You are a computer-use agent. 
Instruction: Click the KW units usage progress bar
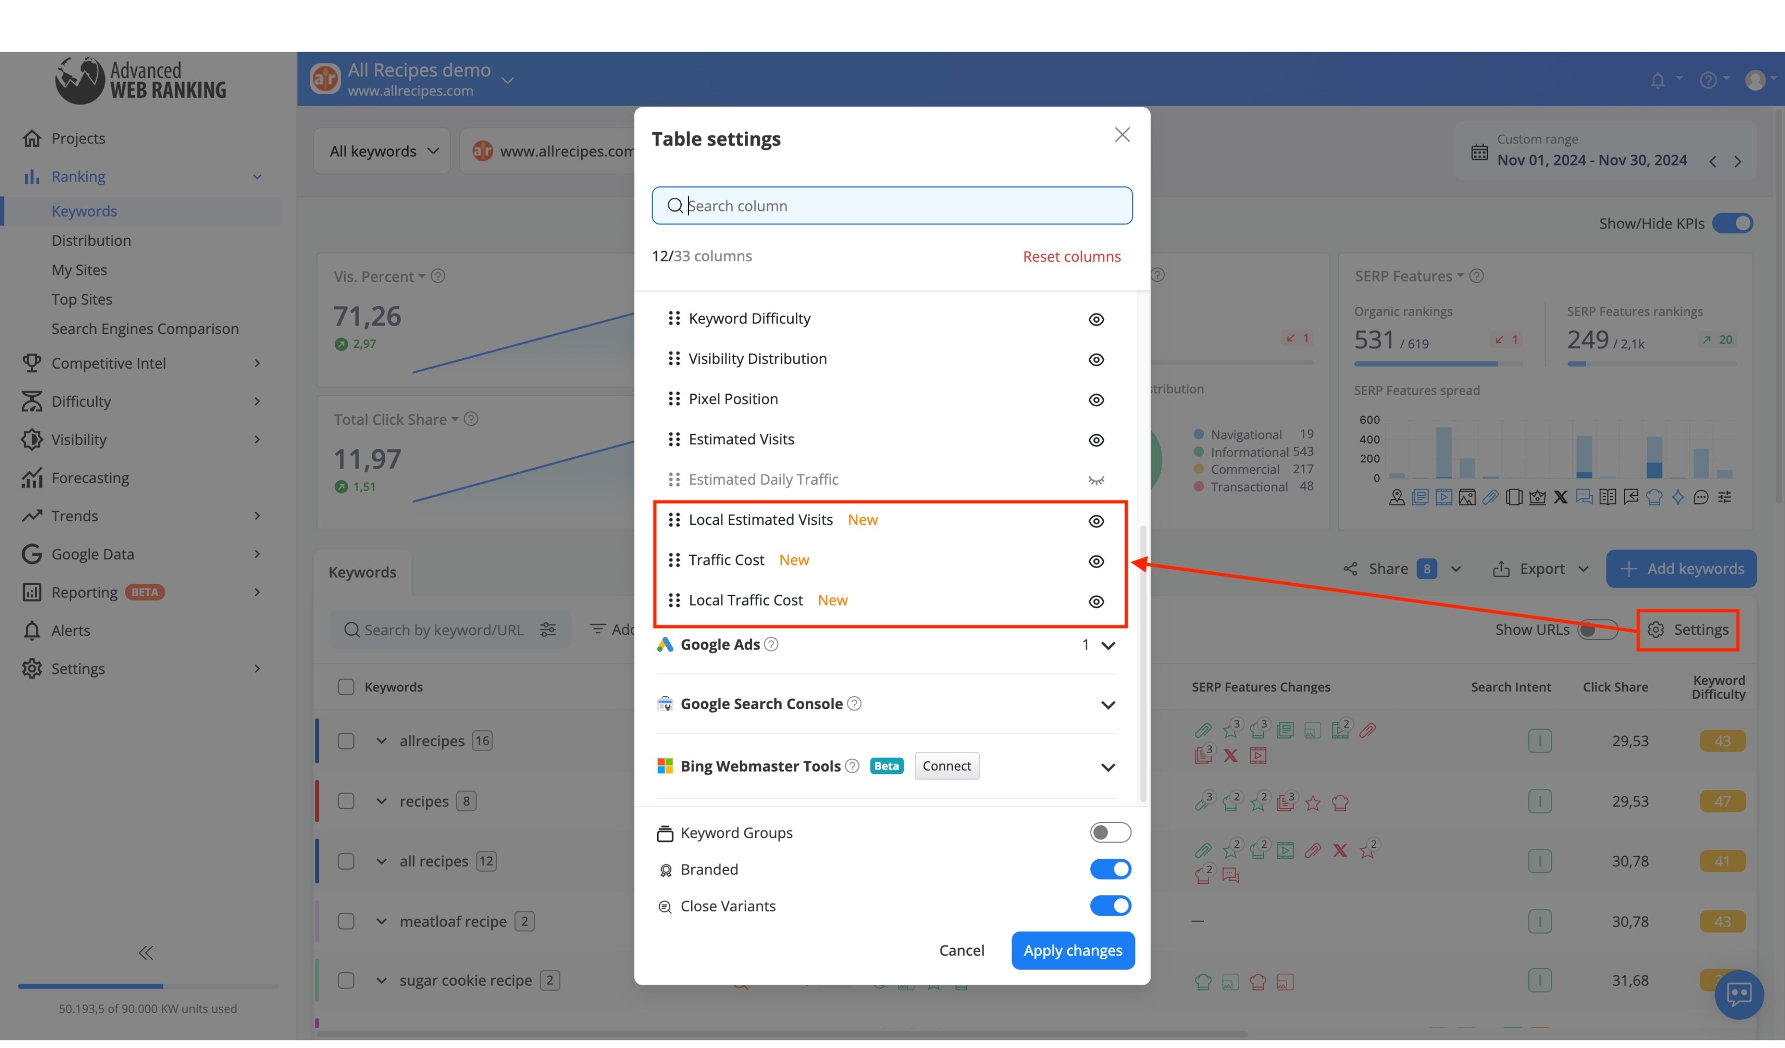click(x=147, y=987)
